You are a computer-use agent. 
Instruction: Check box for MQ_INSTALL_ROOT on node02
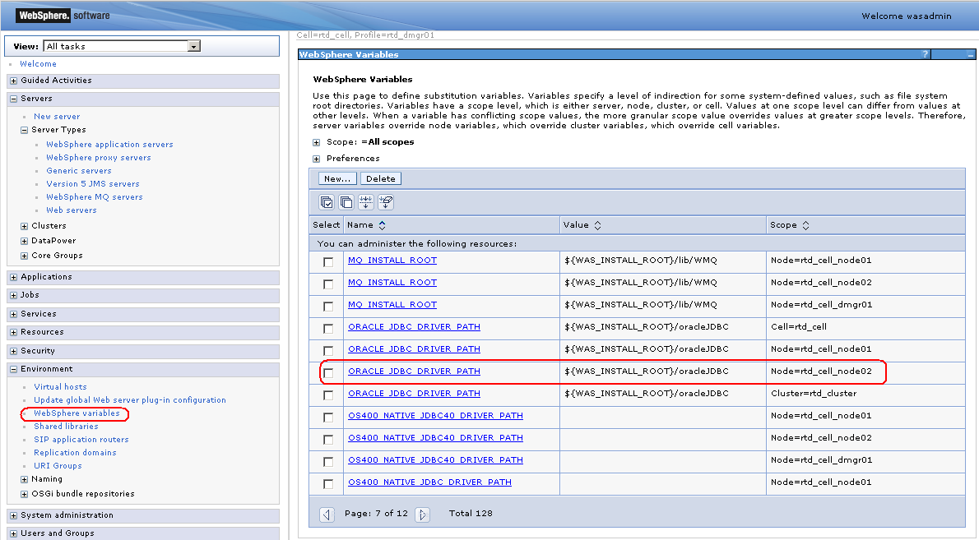point(328,284)
